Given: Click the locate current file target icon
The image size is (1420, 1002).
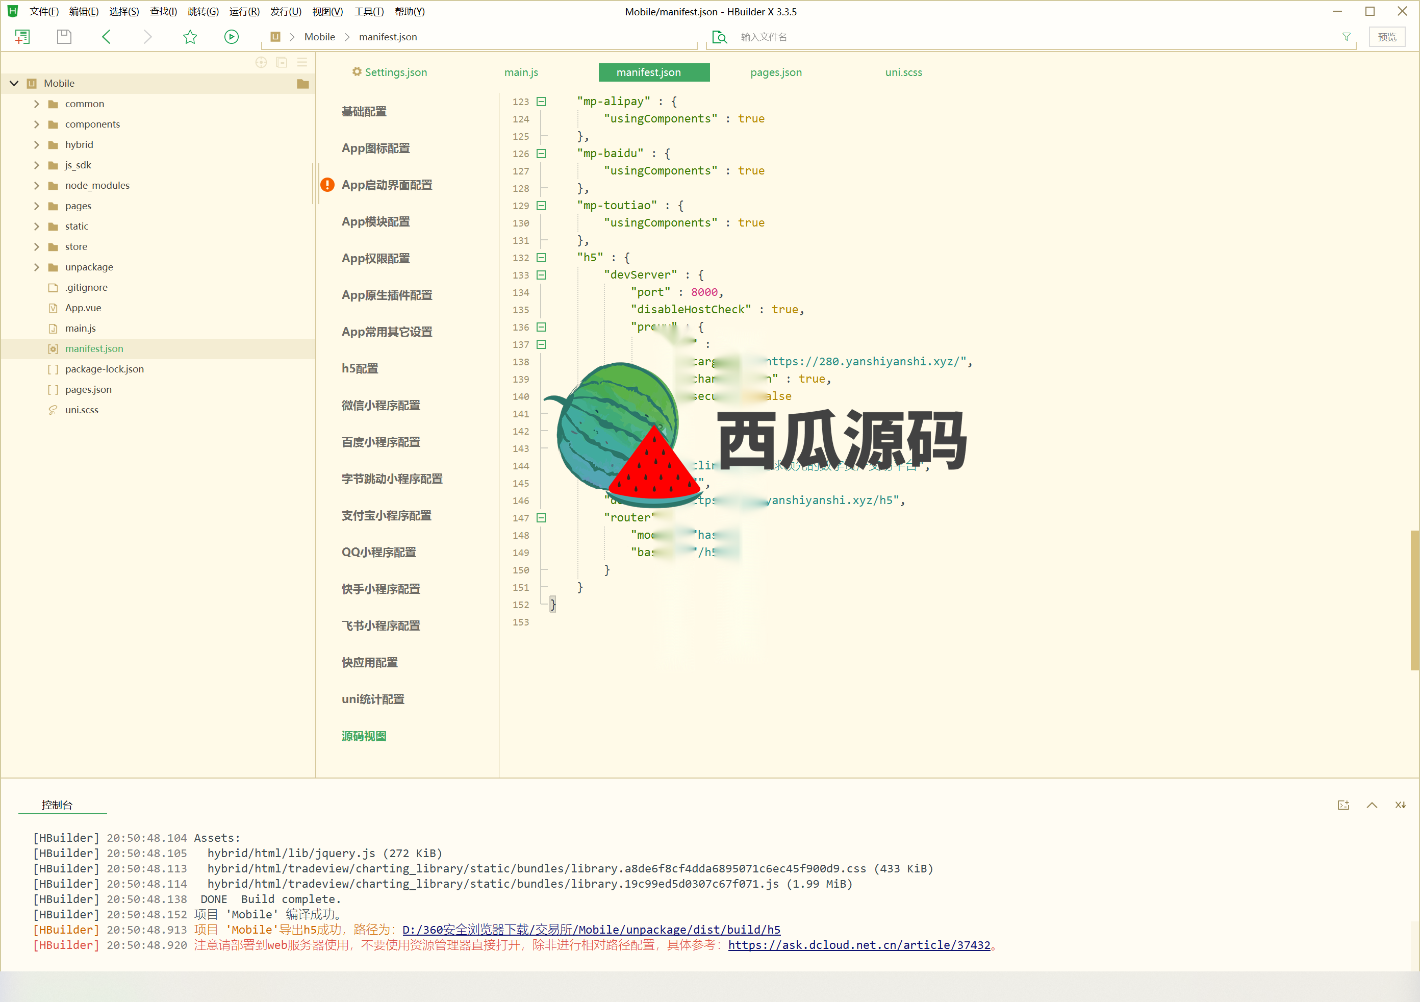Looking at the screenshot, I should pos(261,62).
